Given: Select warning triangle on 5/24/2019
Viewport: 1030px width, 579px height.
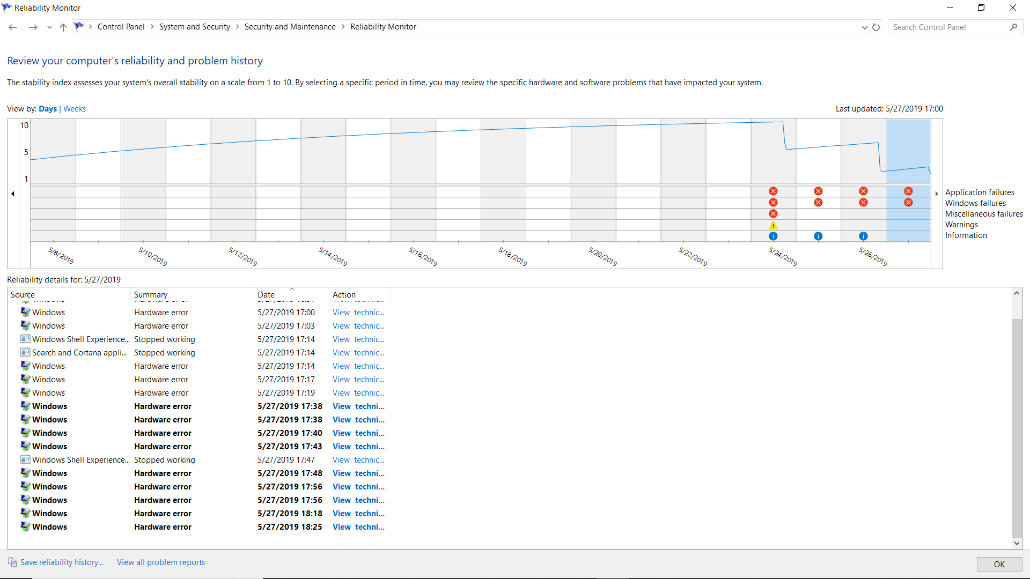Looking at the screenshot, I should click(x=773, y=225).
